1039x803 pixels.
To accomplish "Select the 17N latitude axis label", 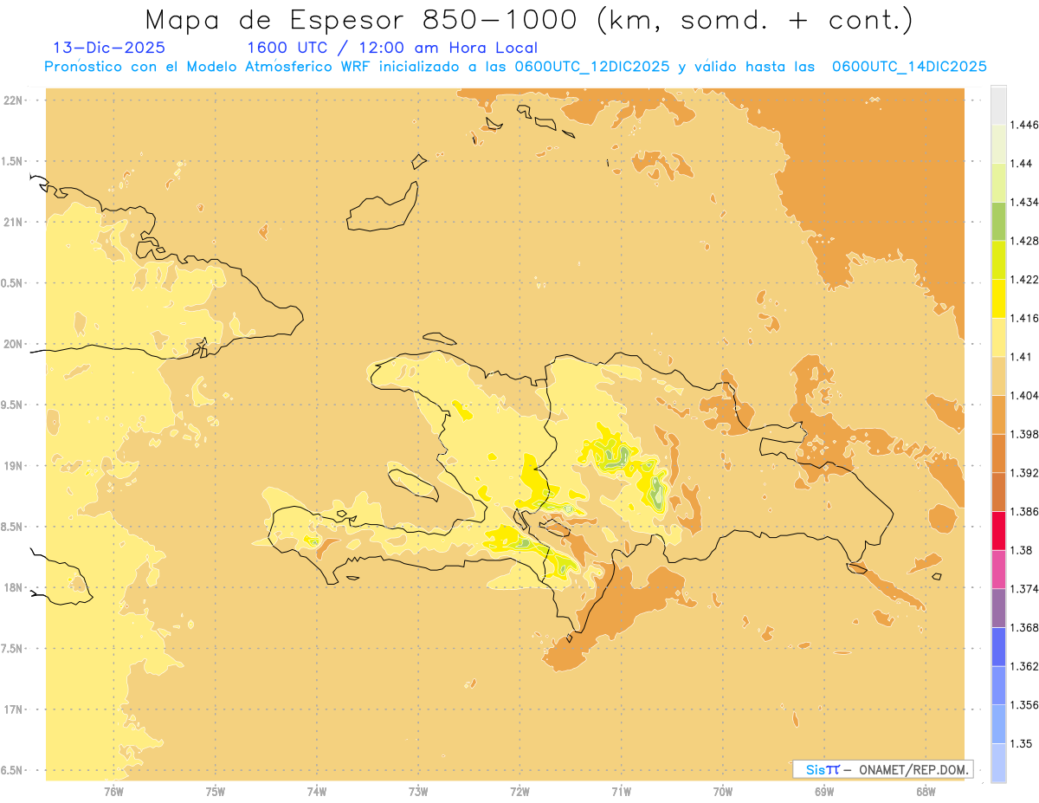I will [14, 709].
